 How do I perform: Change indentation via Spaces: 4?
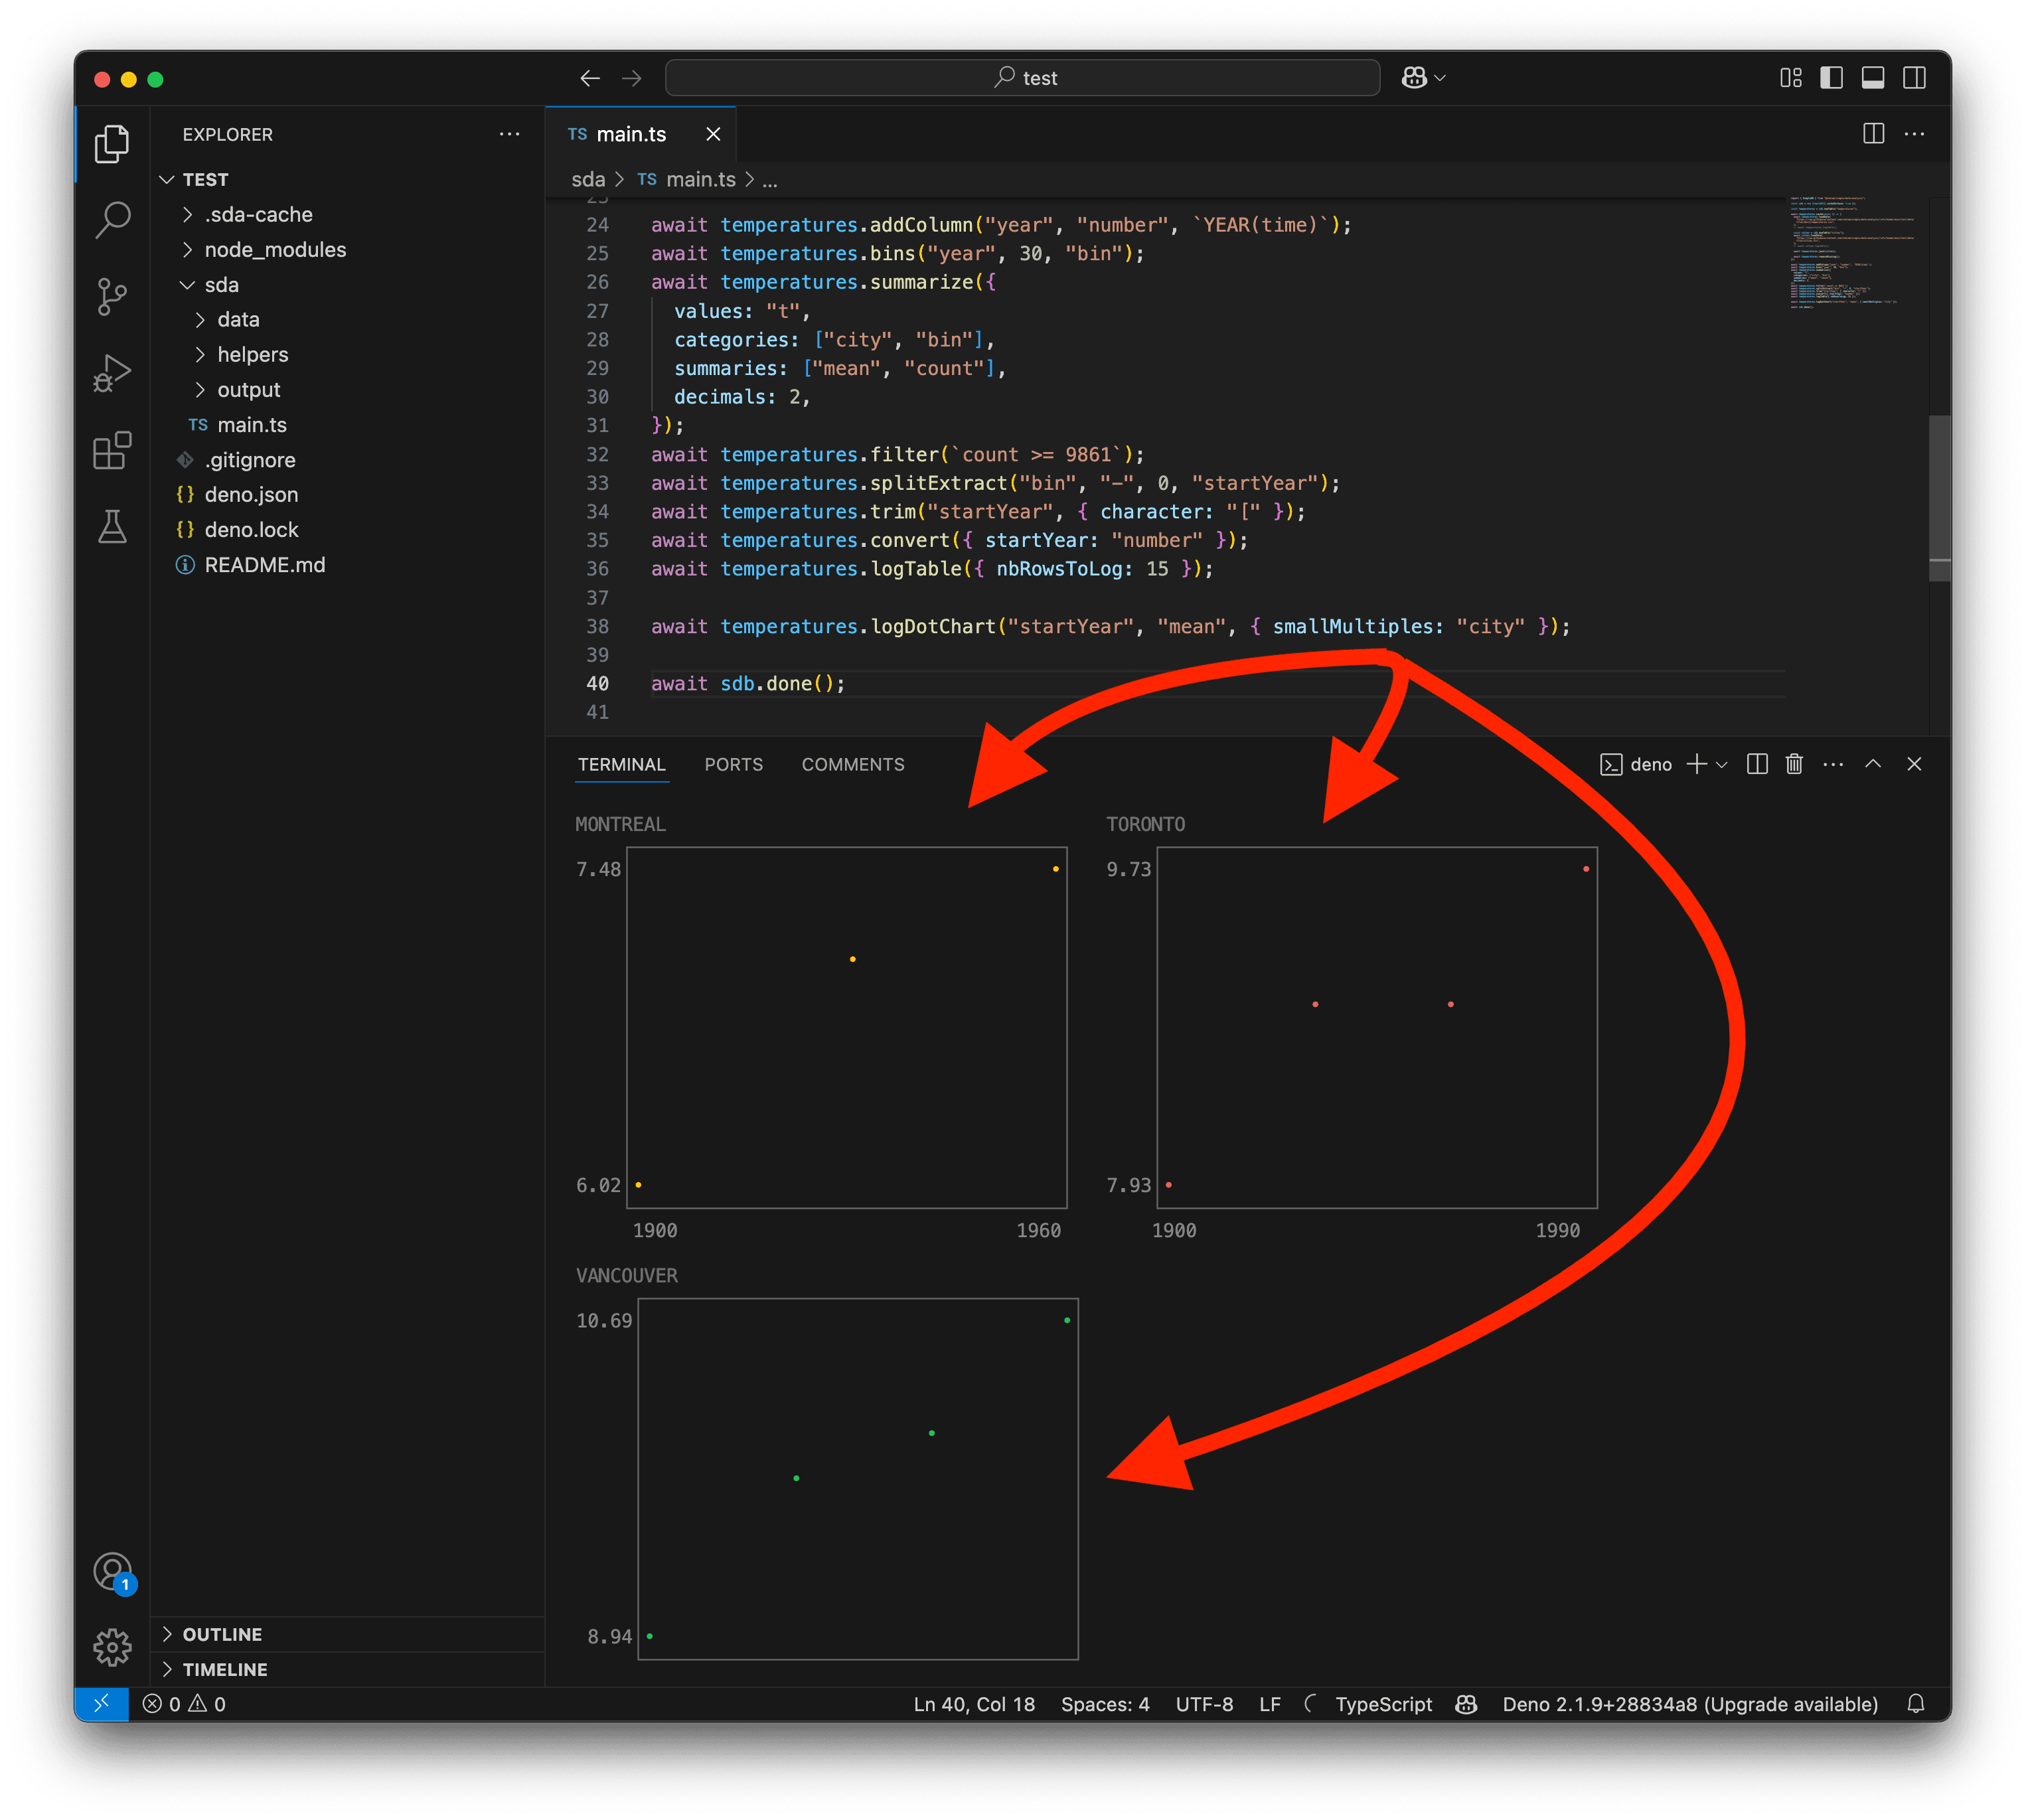1105,1704
